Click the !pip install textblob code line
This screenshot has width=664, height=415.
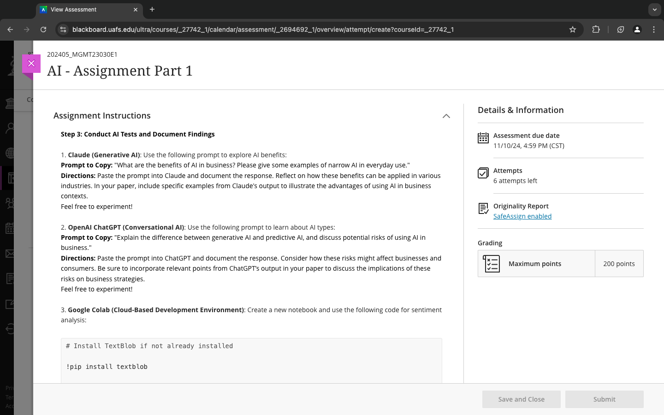point(107,367)
